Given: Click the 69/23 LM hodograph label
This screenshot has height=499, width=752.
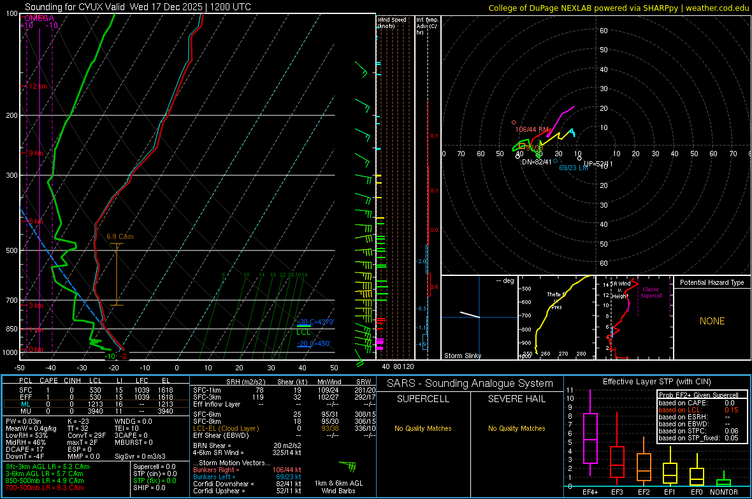Looking at the screenshot, I should 573,168.
